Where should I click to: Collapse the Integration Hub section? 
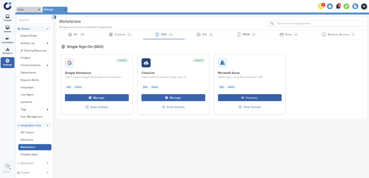click(48, 125)
